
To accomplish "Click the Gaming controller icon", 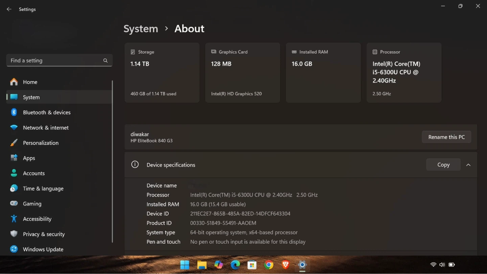I will pos(14,203).
